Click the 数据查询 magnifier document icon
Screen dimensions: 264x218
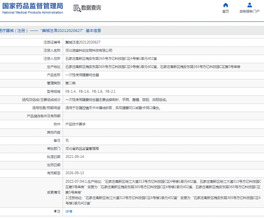pos(77,8)
